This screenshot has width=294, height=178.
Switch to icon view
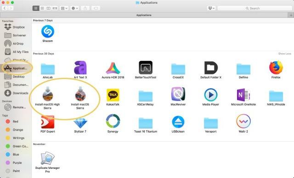36,8
